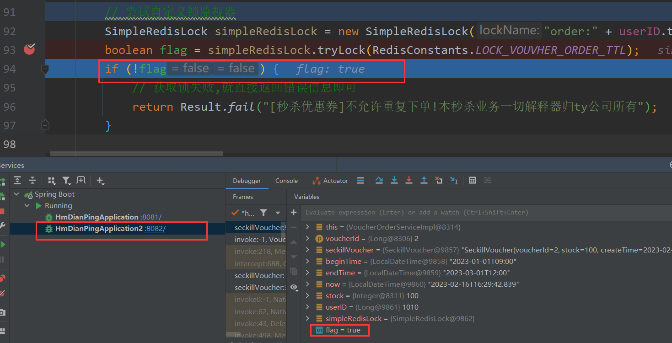Collapse the Spring Boot tree node
Viewport: 672px width, 343px height.
pyautogui.click(x=17, y=194)
